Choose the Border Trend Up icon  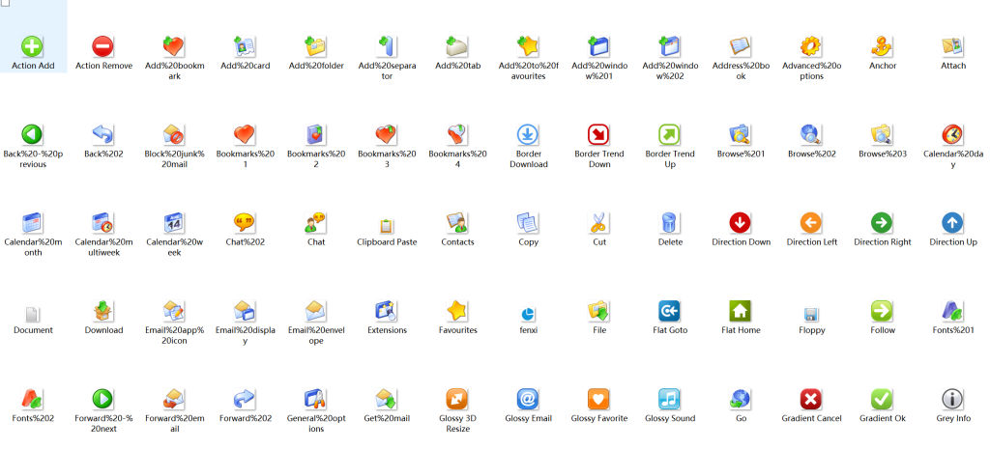coord(670,134)
